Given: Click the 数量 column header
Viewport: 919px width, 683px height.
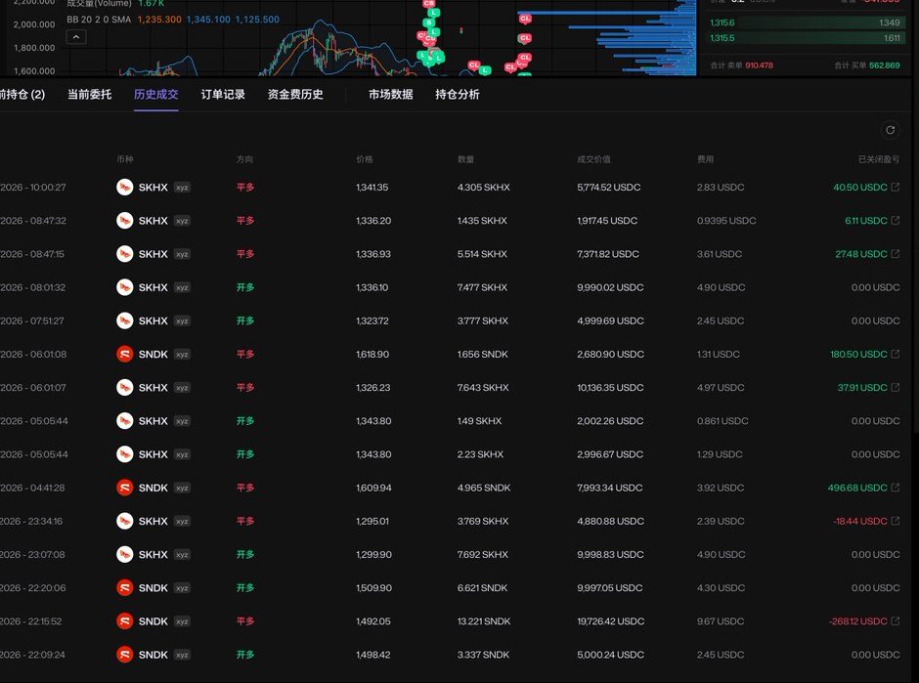Looking at the screenshot, I should [466, 158].
